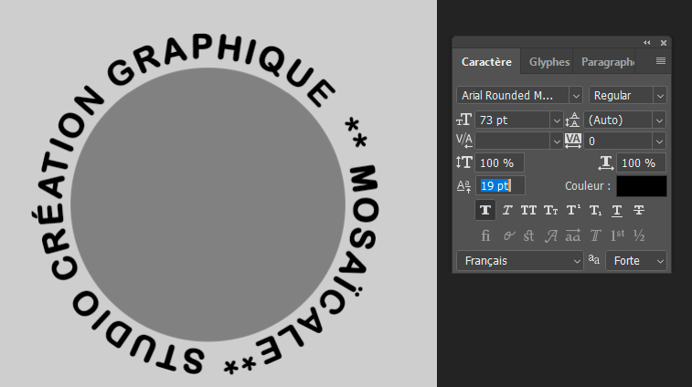This screenshot has height=387, width=692.
Task: Switch to the Paragraphe tab
Action: 607,62
